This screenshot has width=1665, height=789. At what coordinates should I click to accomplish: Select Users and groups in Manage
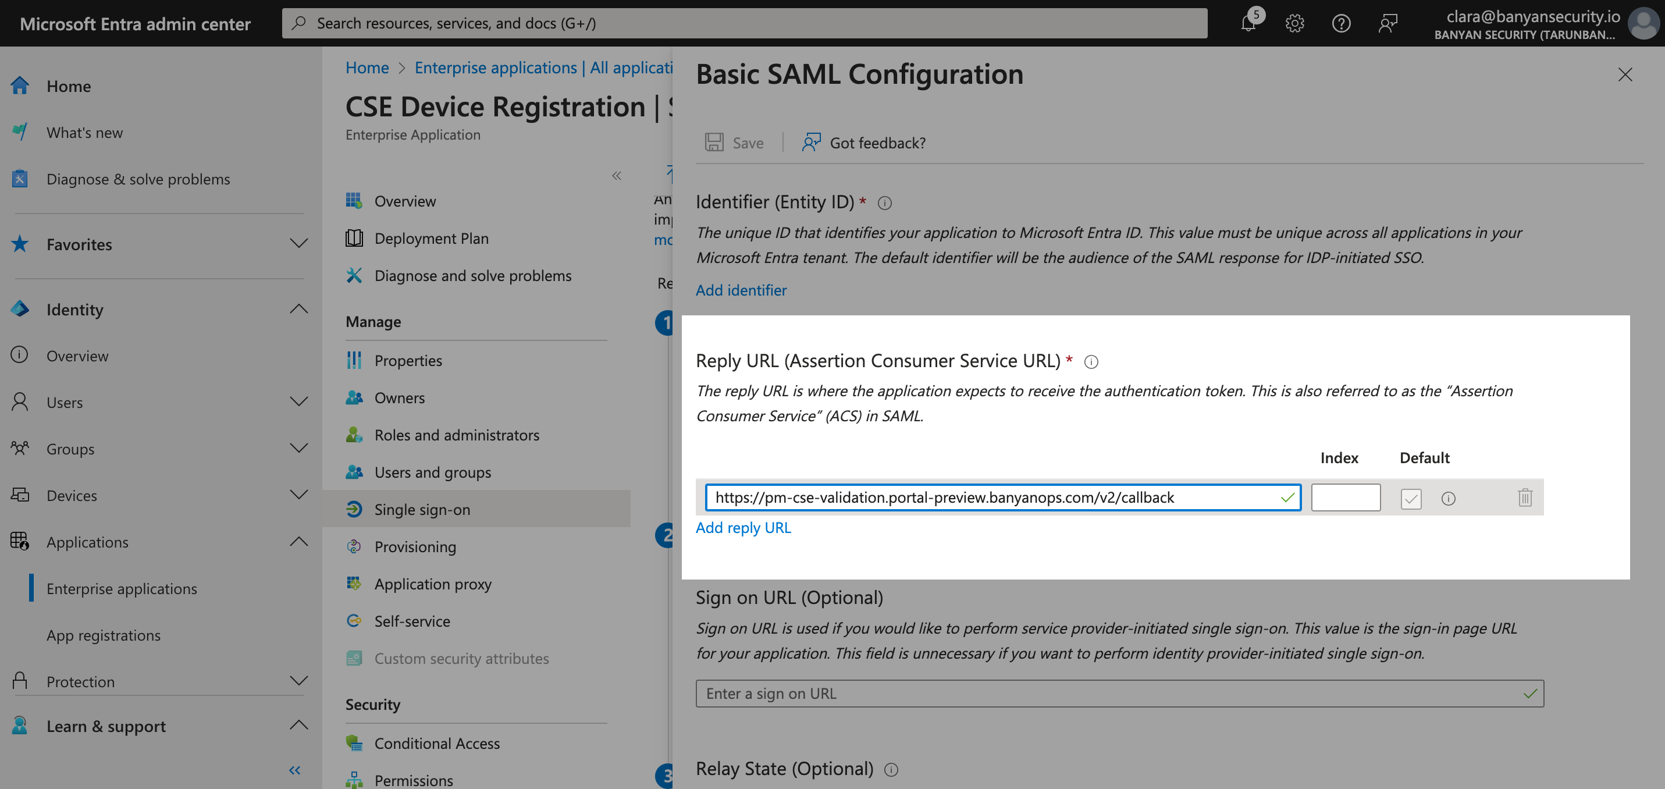pos(432,472)
